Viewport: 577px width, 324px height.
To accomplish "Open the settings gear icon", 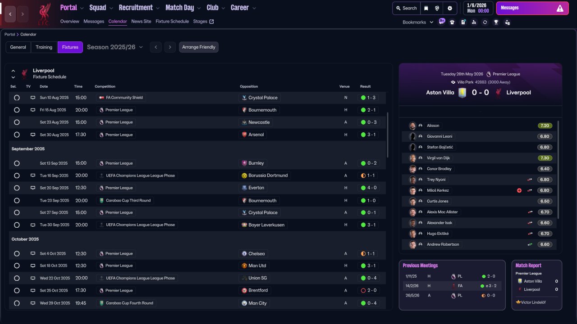I will point(450,8).
